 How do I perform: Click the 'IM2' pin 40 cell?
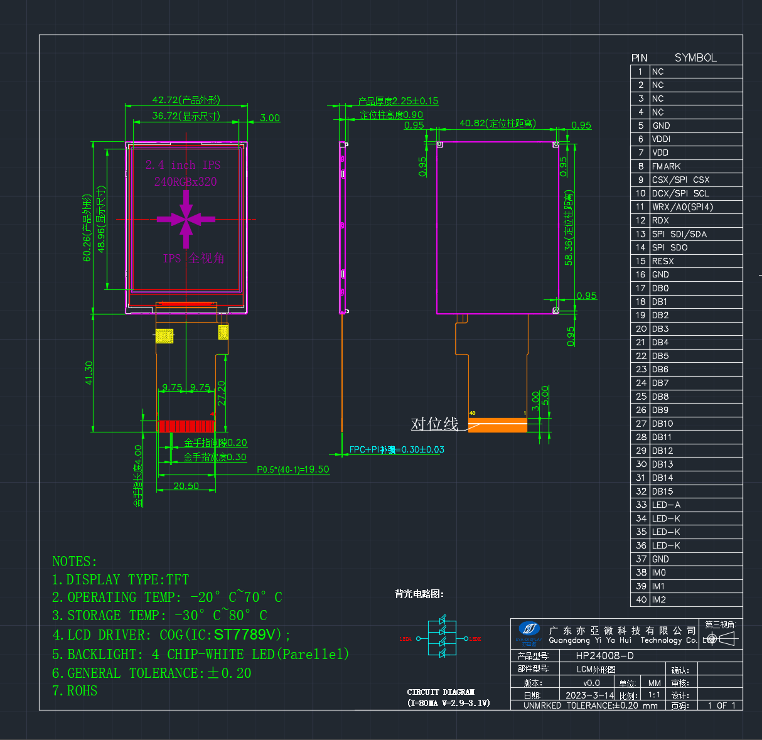[x=696, y=599]
